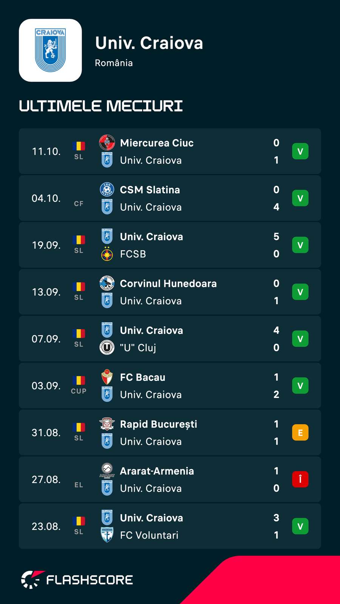Click the Flashscore logo at bottom
The image size is (340, 604).
tap(77, 579)
